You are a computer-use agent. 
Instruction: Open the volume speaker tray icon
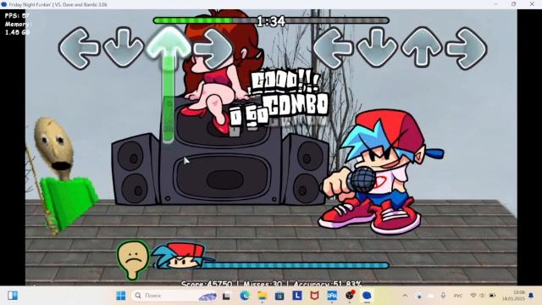pos(482,296)
